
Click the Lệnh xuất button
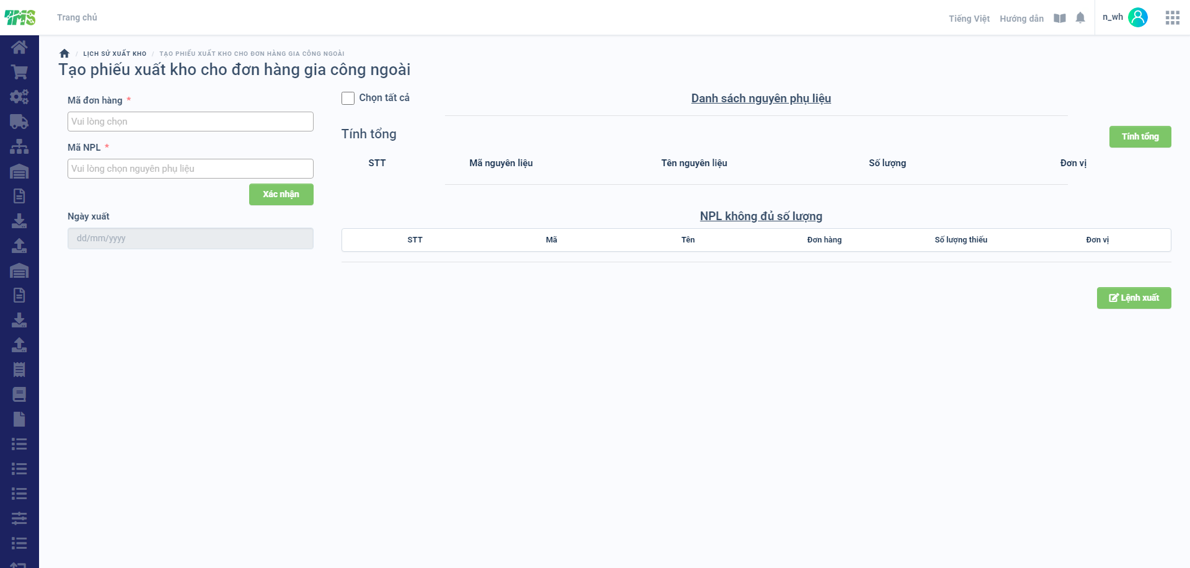coord(1134,298)
